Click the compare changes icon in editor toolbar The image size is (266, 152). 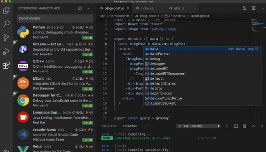click(244, 8)
